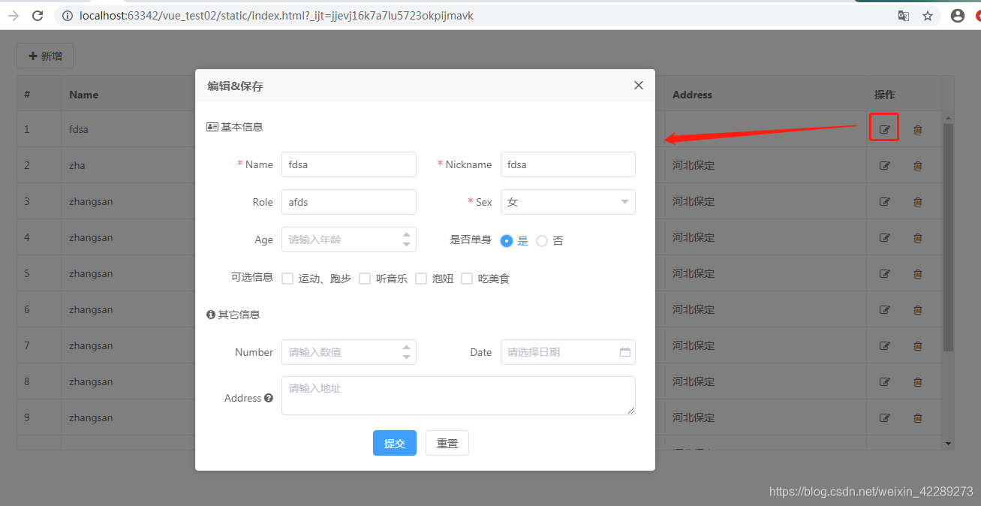Click the 重置 reset button

click(447, 443)
